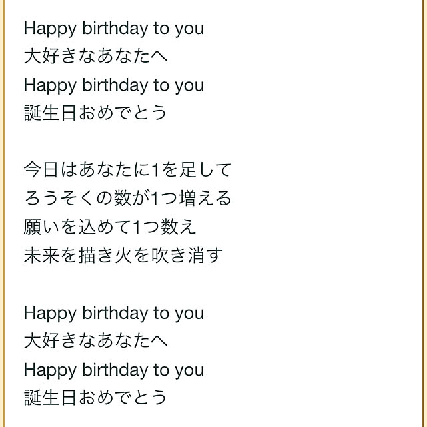Click the line 未来を描き火を吹き消す
The height and width of the screenshot is (427, 427).
[123, 255]
